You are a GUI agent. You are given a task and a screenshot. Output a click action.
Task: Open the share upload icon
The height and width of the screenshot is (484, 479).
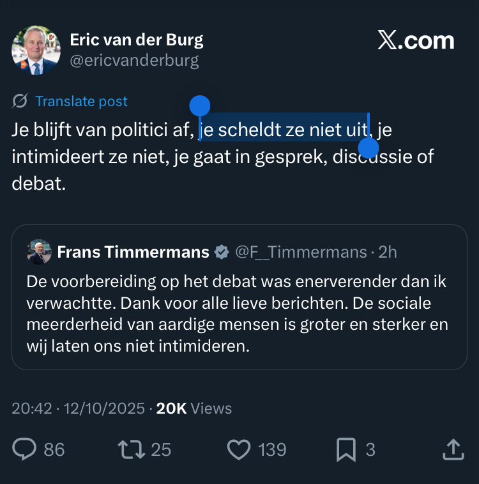point(452,449)
